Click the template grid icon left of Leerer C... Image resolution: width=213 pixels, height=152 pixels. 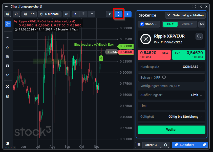[x=139, y=145]
